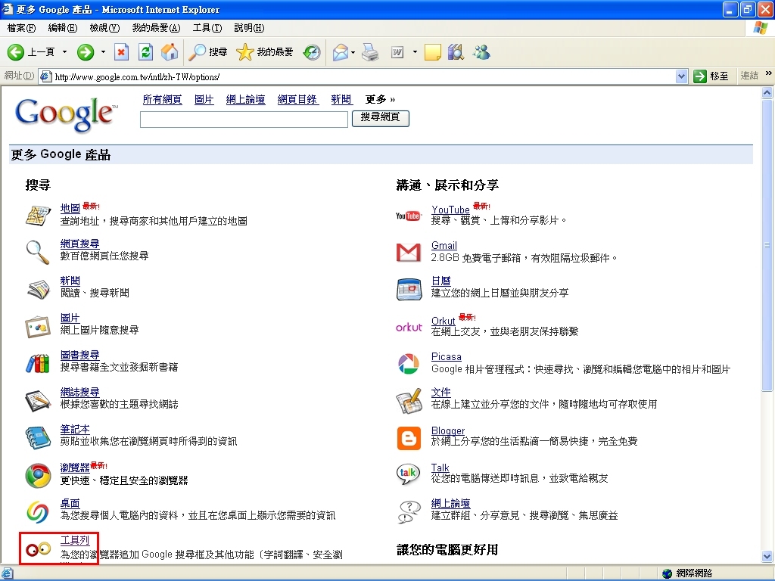Click the vertical scrollbar down arrow
775x581 pixels.
tap(767, 557)
